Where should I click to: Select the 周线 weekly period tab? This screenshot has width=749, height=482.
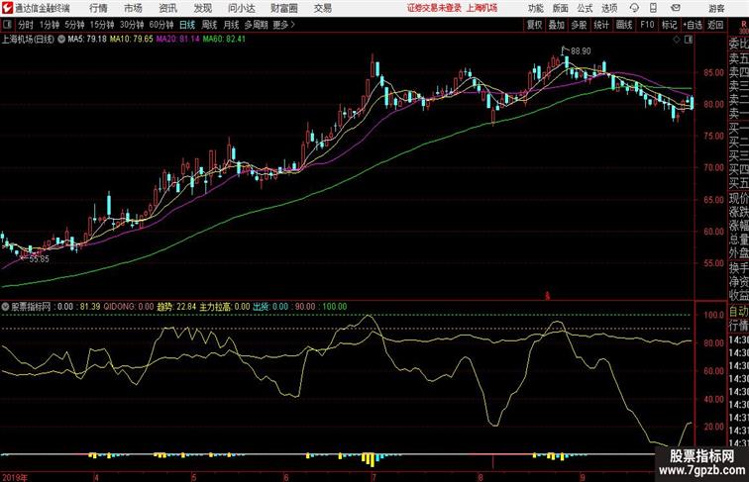209,25
